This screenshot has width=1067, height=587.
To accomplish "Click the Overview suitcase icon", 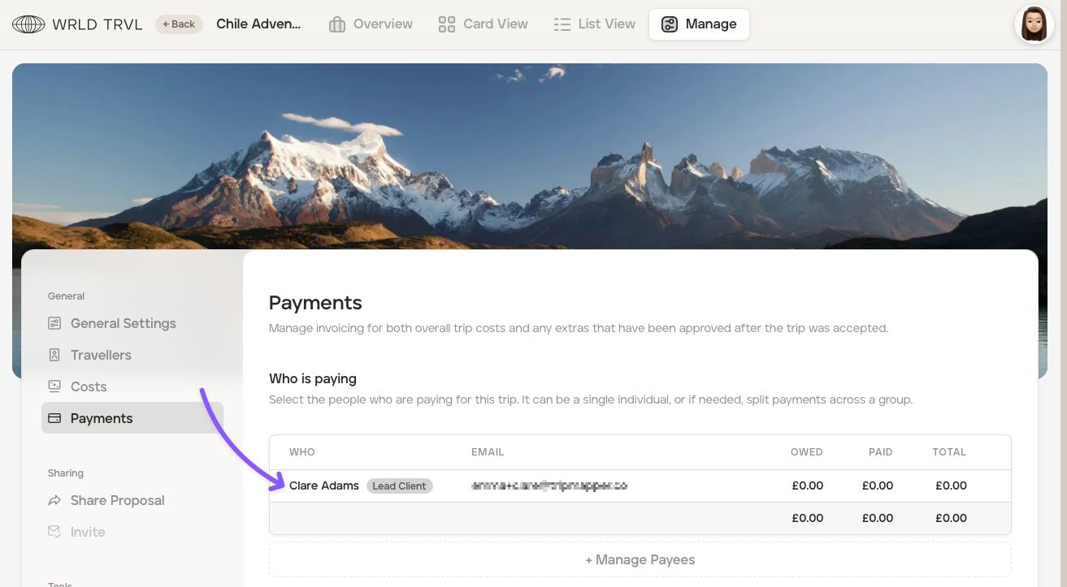I will point(337,24).
